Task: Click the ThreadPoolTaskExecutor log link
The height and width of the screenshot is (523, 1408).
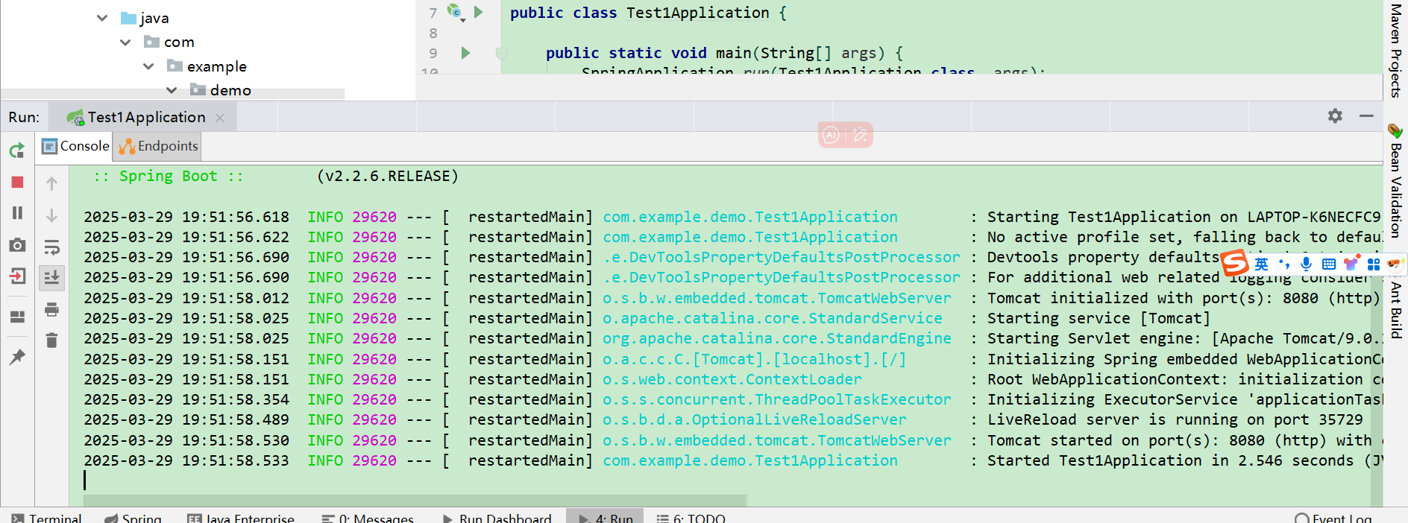Action: [777, 399]
